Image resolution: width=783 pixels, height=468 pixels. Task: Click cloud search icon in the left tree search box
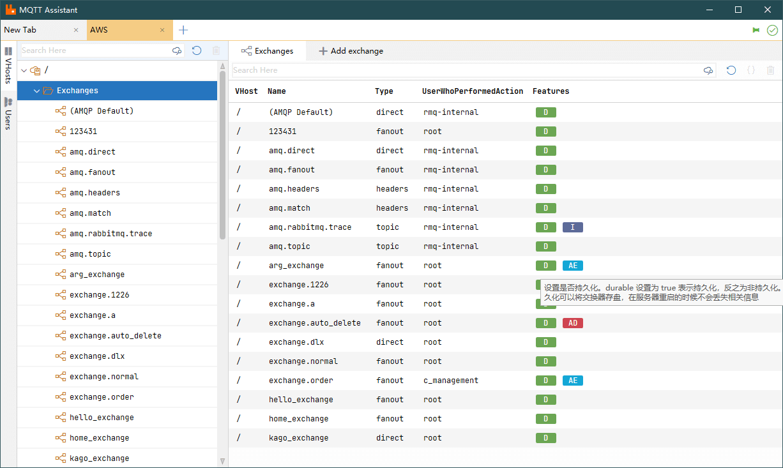(x=177, y=50)
